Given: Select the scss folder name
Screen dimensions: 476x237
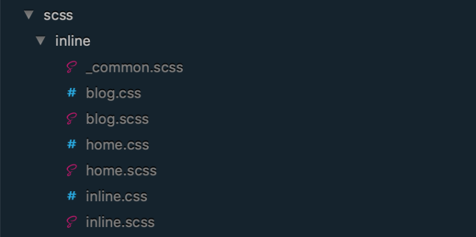Looking at the screenshot, I should [58, 15].
